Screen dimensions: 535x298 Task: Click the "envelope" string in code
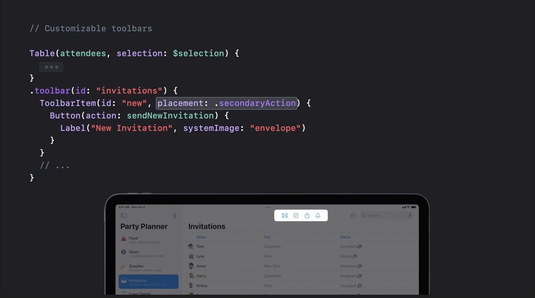click(275, 128)
